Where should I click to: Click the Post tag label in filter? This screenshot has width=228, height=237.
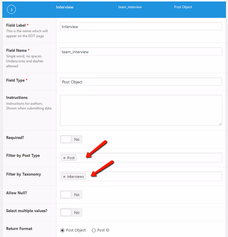(71, 158)
